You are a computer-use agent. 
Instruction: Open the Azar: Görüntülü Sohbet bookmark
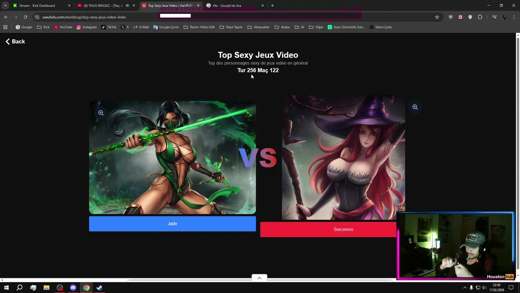pos(346,27)
